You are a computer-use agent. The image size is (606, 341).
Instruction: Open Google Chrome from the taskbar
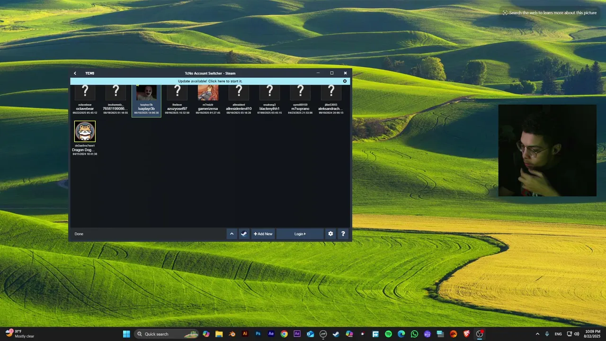284,334
